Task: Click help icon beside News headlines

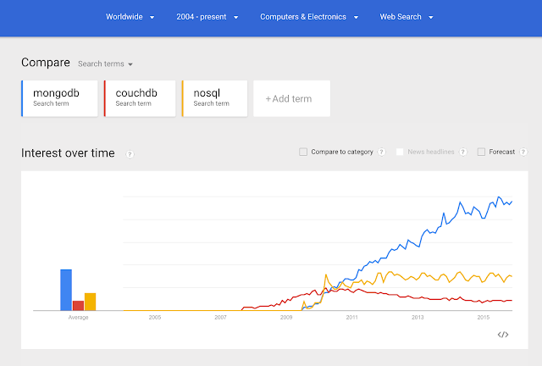Action: pos(462,152)
